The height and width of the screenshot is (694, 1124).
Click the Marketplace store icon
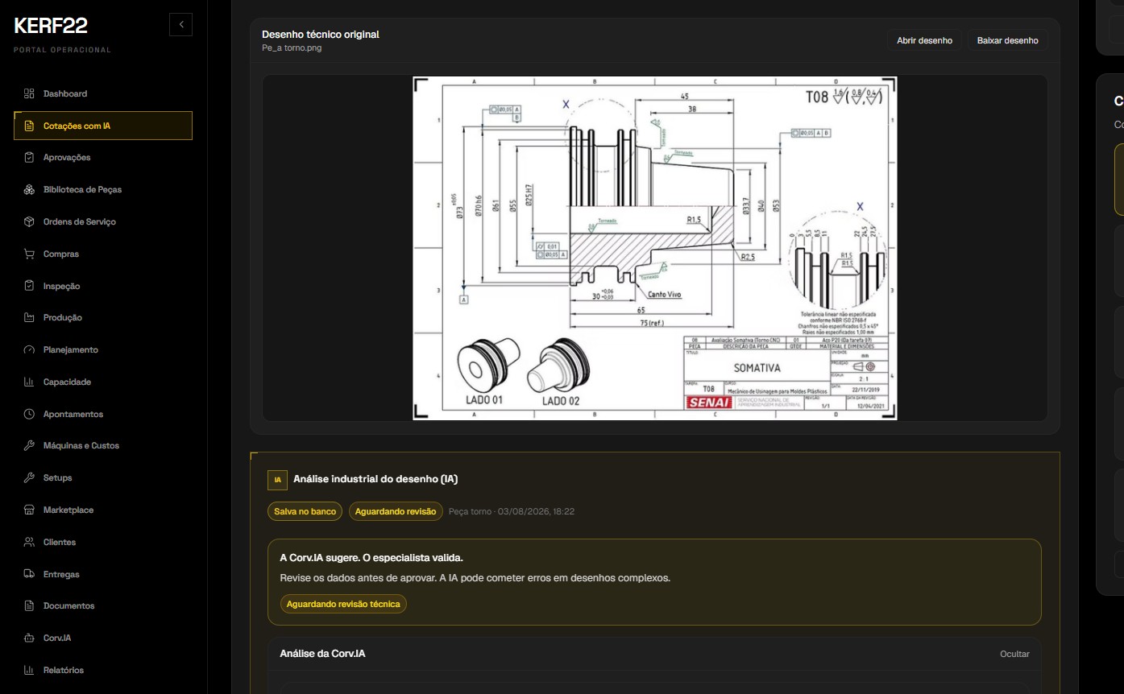click(x=29, y=510)
